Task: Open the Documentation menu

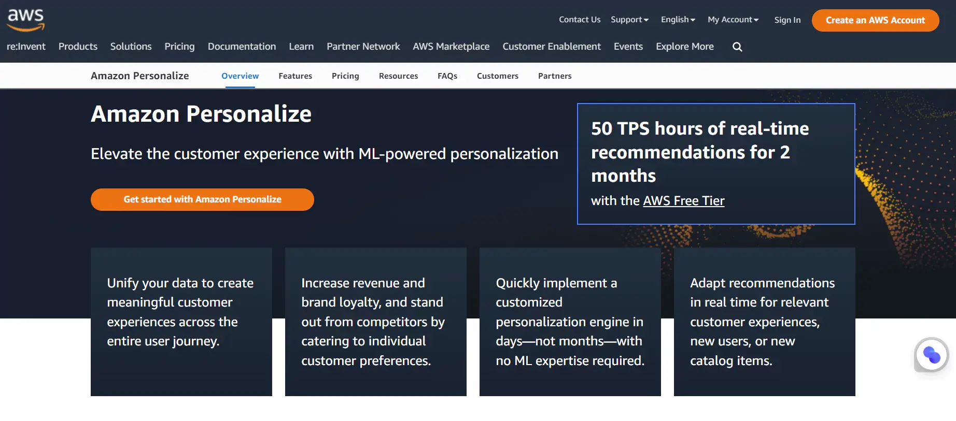Action: click(242, 47)
